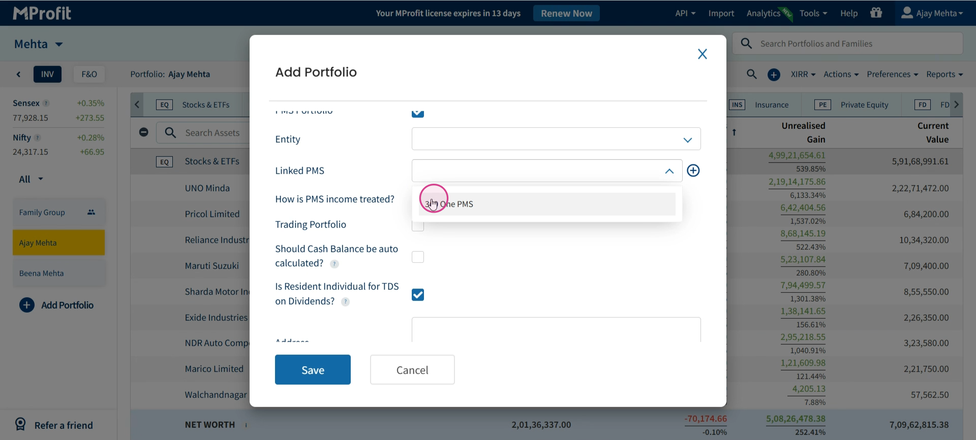The image size is (976, 440).
Task: Toggle the Trading Portfolio checkbox
Action: tap(418, 225)
